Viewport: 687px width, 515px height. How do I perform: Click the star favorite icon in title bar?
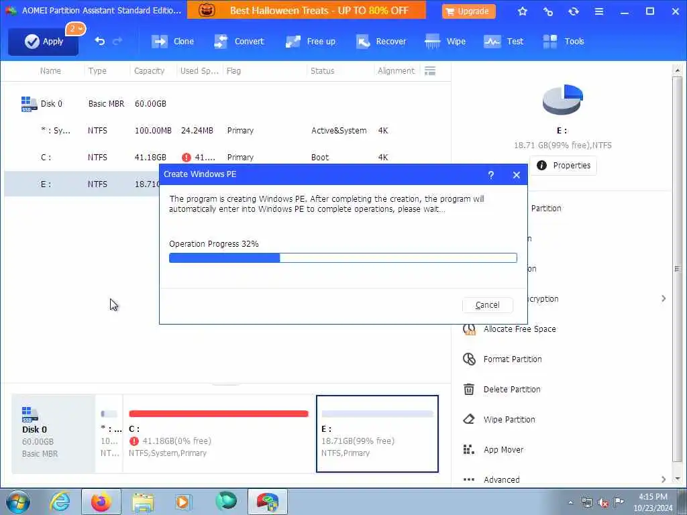click(x=522, y=11)
